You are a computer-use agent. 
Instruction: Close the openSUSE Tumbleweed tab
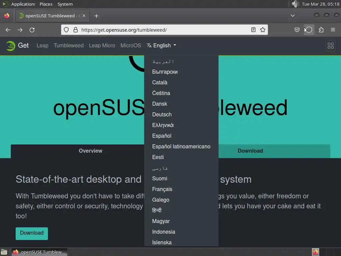tap(84, 16)
